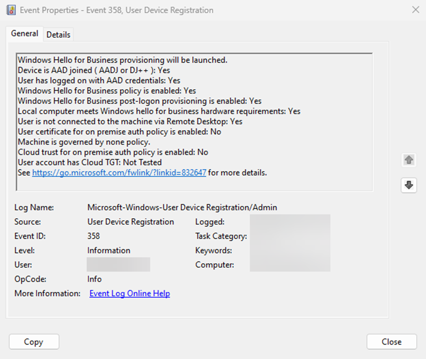Click 'User account has Cloud TGT' line

[90, 163]
